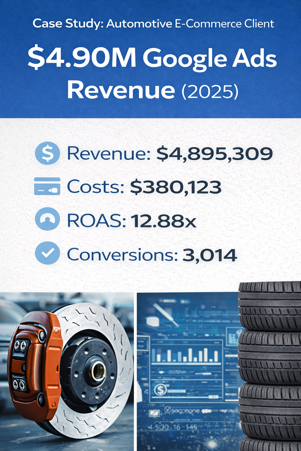Select the $380,123 costs figure
This screenshot has width=301, height=451.
(x=175, y=187)
